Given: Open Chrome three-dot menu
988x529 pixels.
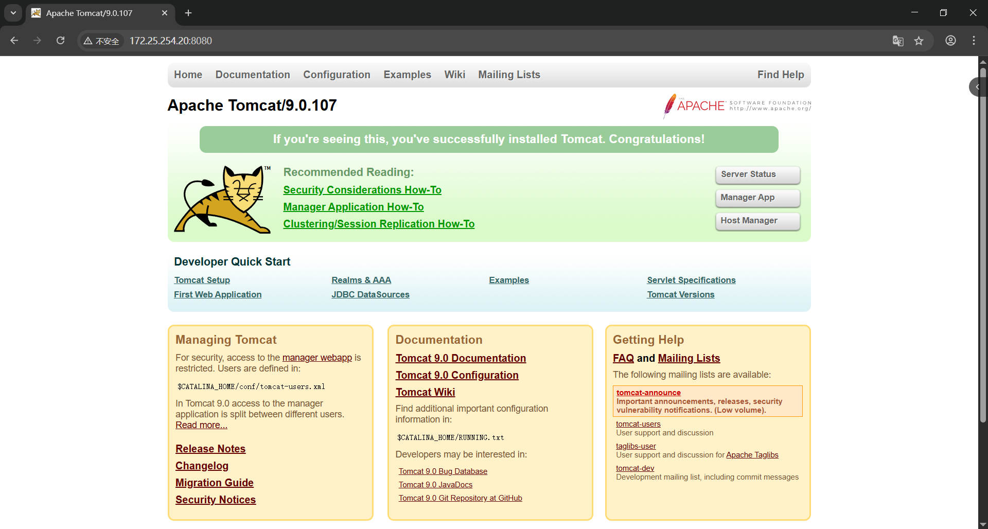Looking at the screenshot, I should 974,41.
